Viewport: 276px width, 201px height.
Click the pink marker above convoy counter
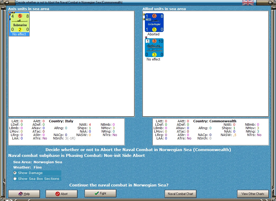click(x=146, y=37)
